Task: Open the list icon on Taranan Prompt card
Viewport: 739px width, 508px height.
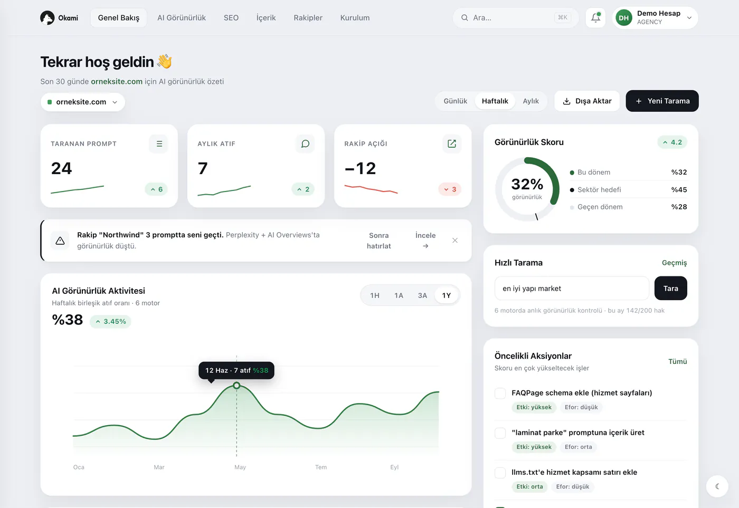Action: [x=159, y=143]
